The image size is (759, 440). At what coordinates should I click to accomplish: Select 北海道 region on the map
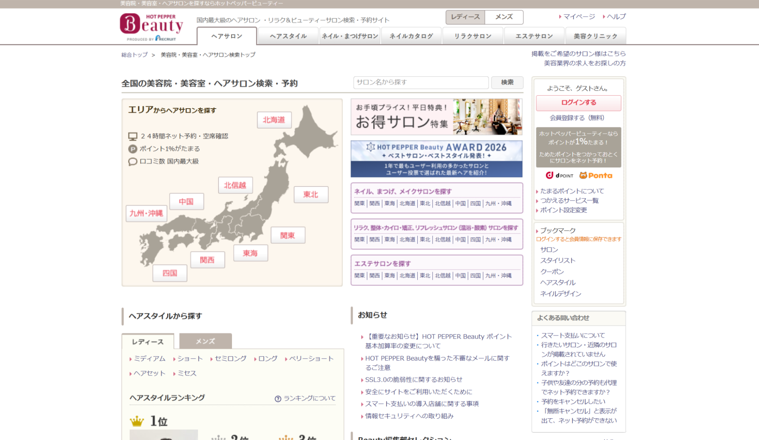click(x=274, y=120)
